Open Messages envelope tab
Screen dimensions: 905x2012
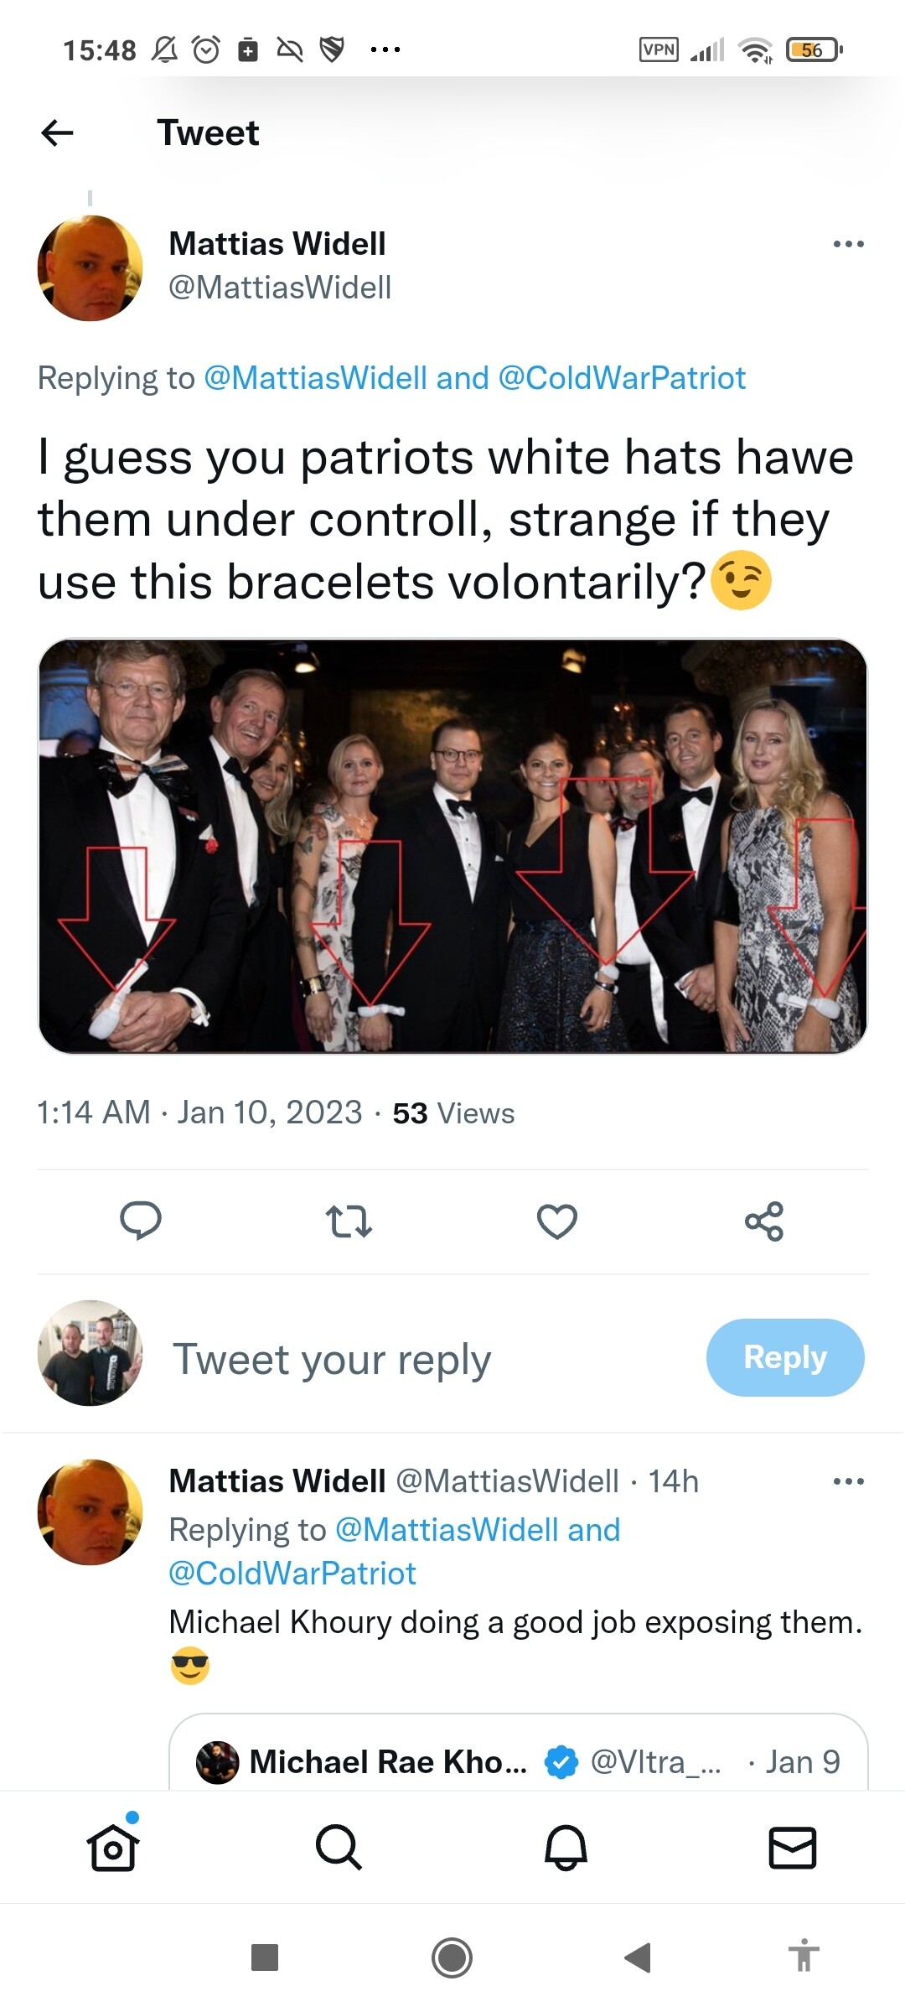pos(792,1848)
